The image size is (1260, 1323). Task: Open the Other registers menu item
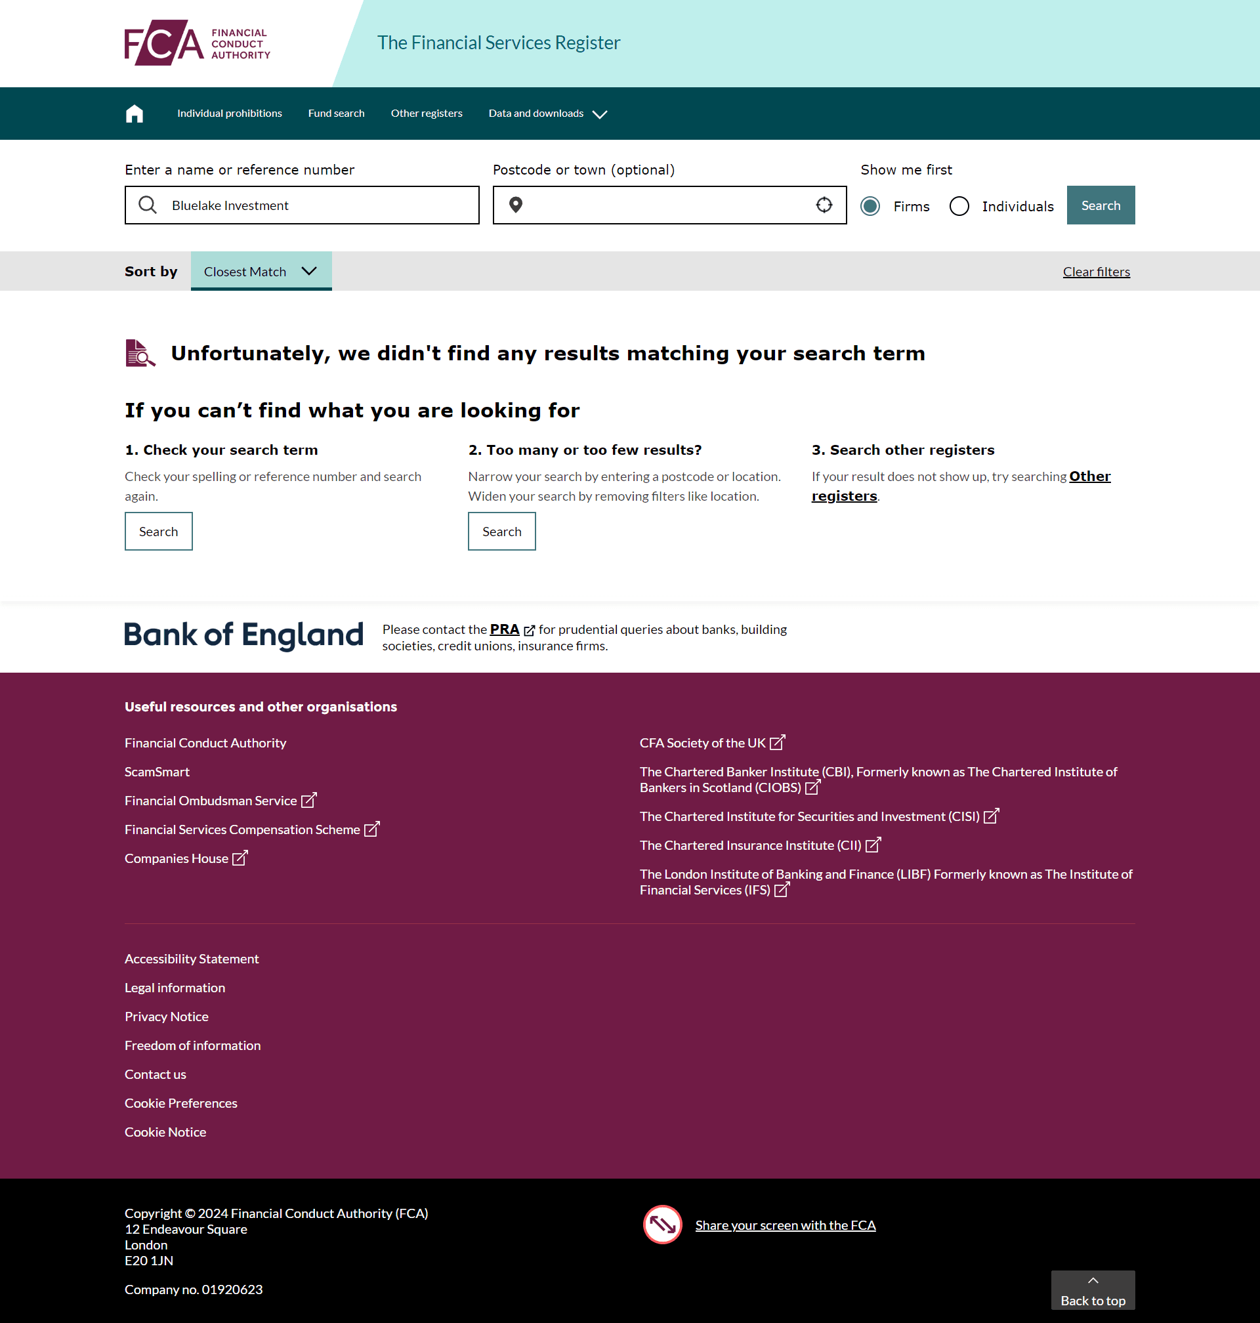pyautogui.click(x=425, y=114)
